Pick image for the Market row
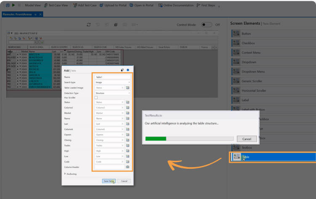 [128, 113]
